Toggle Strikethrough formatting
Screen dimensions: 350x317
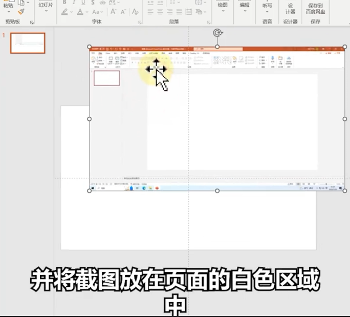pos(103,2)
